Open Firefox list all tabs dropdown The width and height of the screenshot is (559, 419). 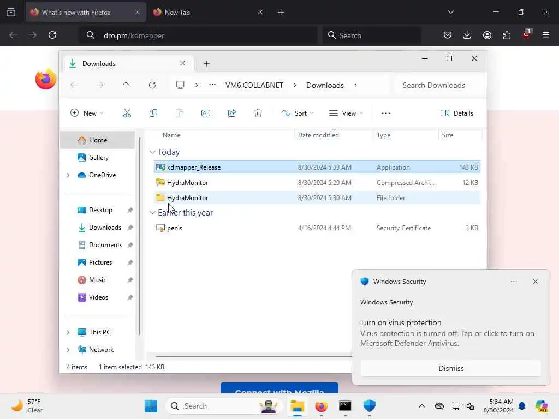point(450,12)
